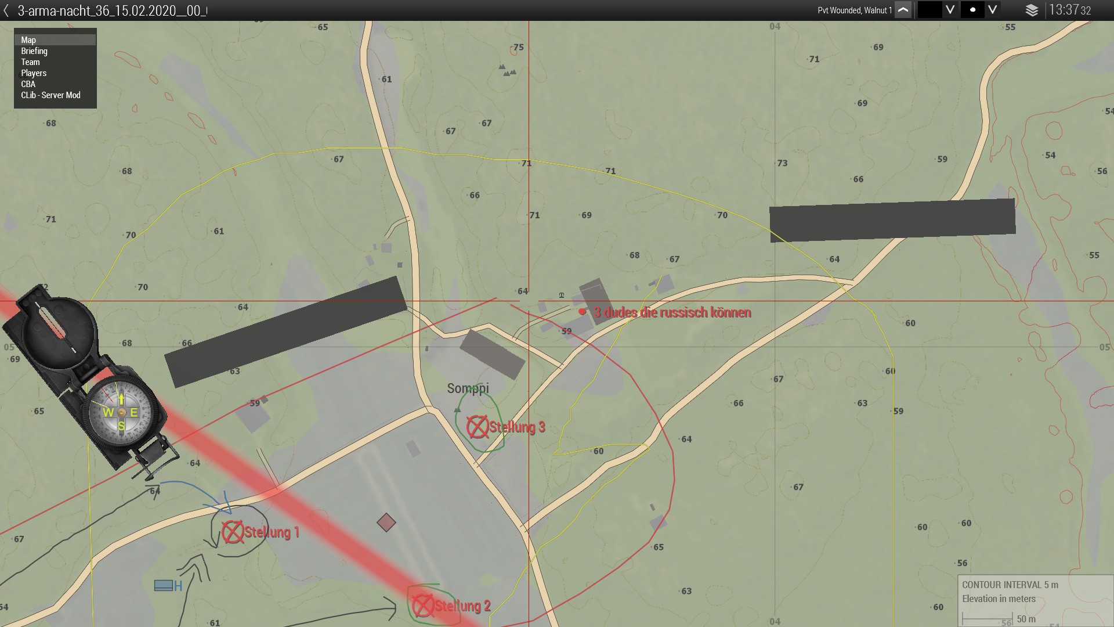Select the dot marker shape box
Viewport: 1114px width, 627px height.
coord(972,10)
